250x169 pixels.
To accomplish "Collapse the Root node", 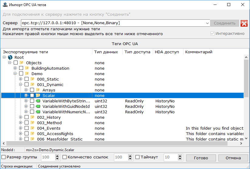I will point(4,57).
